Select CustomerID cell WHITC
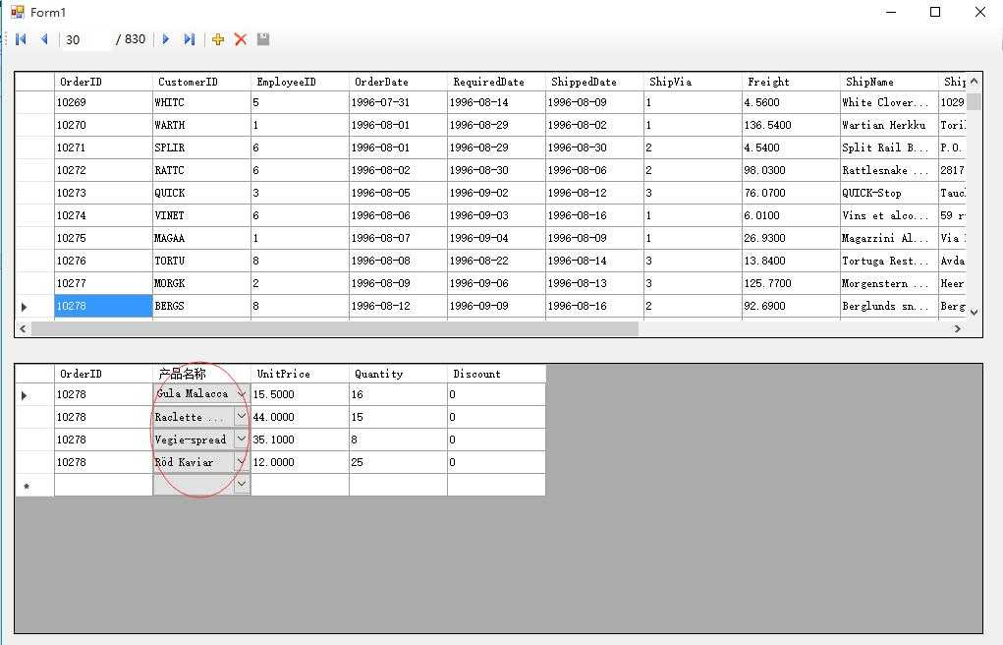Viewport: 1003px width, 645px height. tap(201, 102)
